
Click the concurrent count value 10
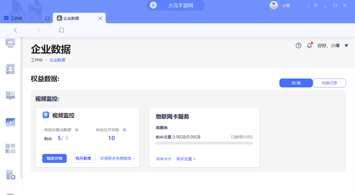[x=111, y=138]
